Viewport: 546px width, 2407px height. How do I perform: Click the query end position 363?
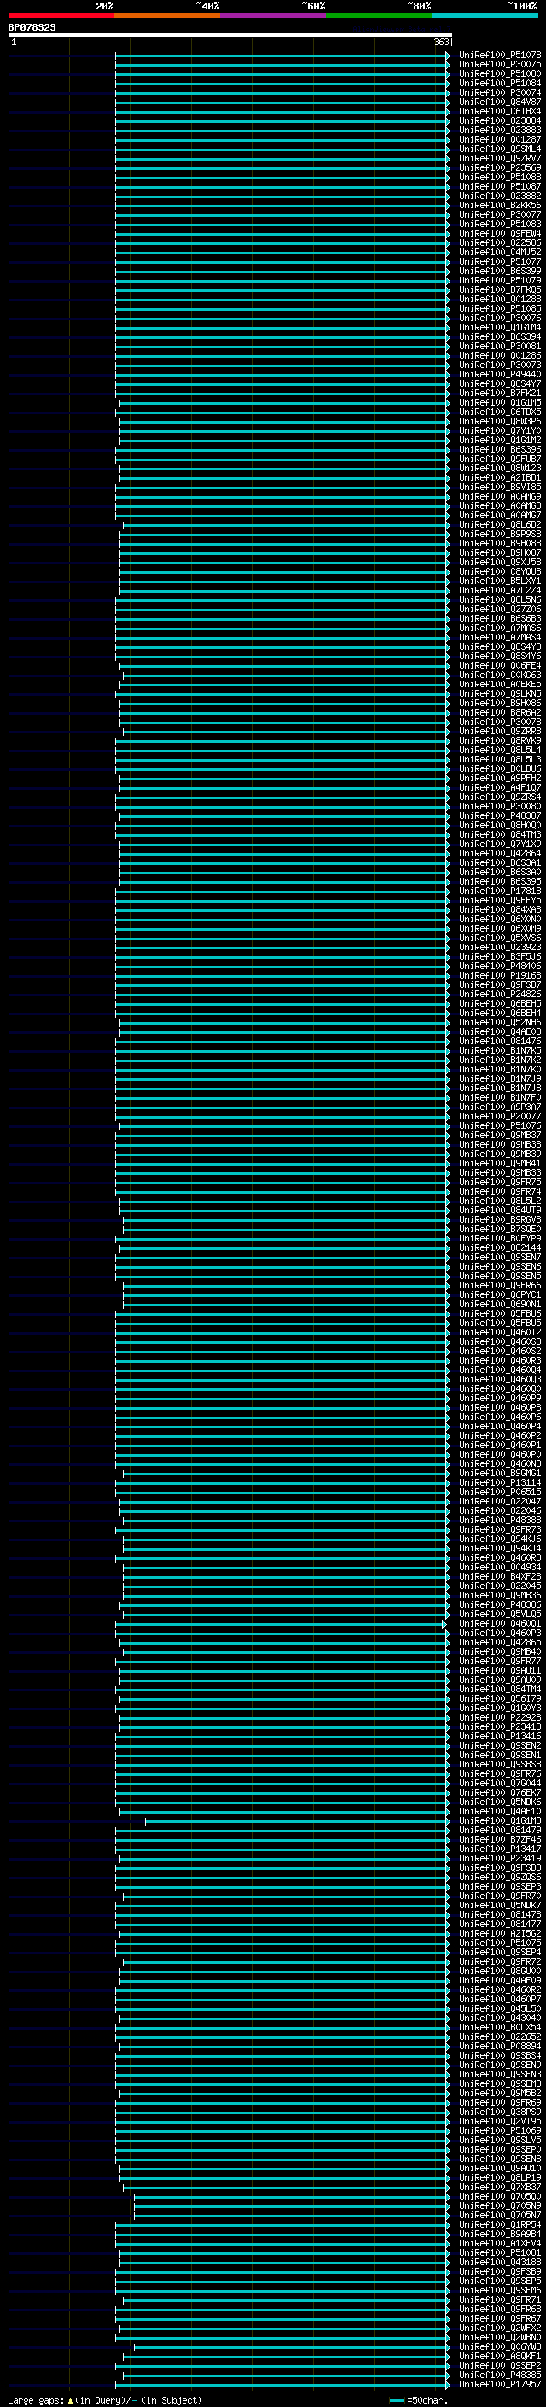point(441,42)
